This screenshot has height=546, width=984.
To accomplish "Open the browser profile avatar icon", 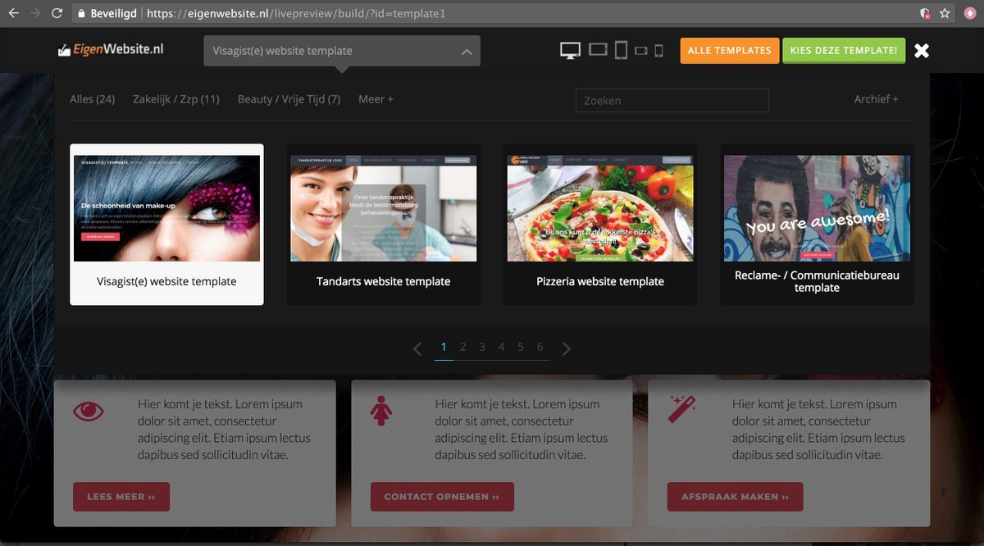I will tap(971, 13).
